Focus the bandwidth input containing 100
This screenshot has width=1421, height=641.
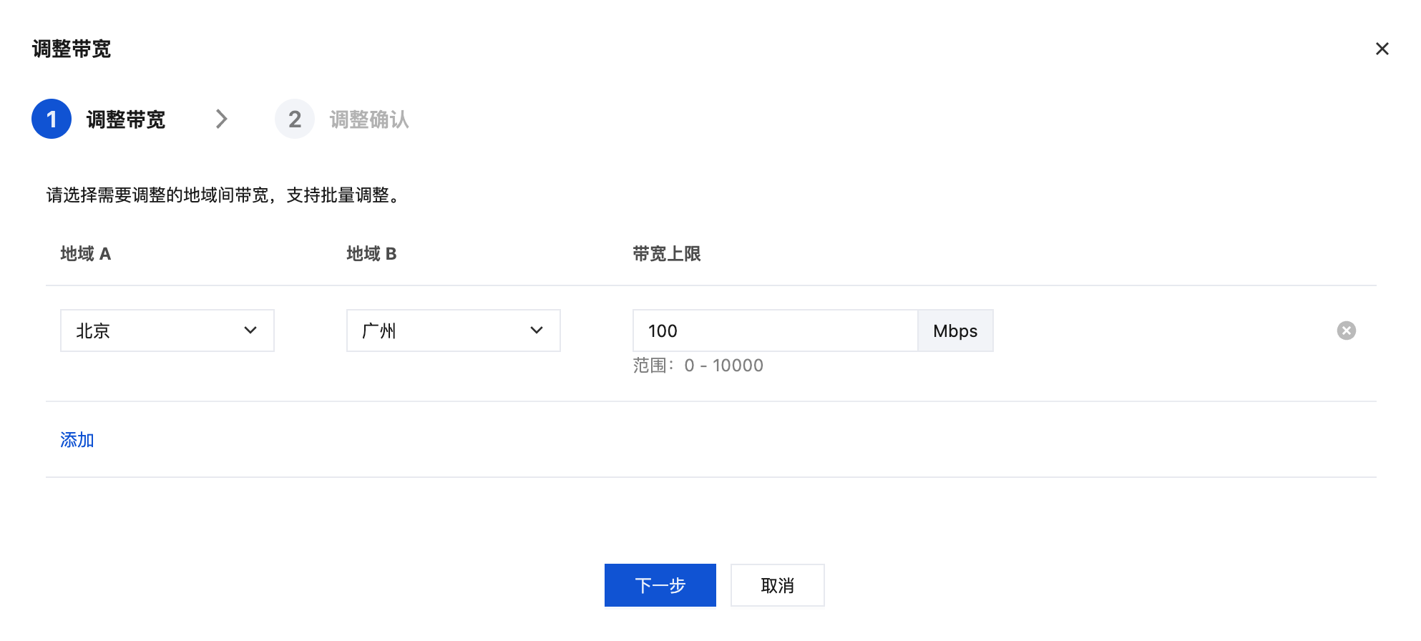tap(775, 331)
